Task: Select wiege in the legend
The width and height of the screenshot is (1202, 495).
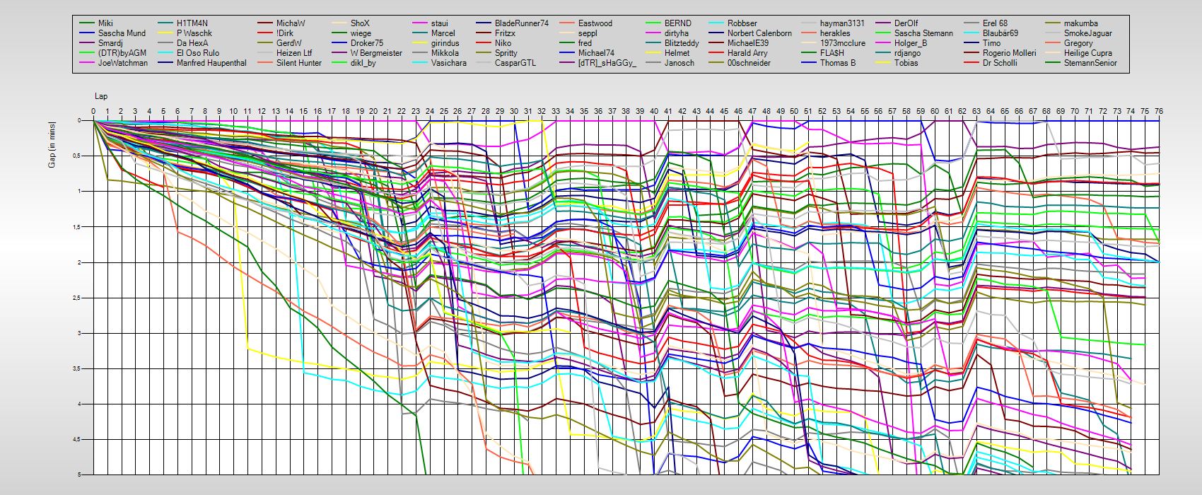Action: click(361, 33)
